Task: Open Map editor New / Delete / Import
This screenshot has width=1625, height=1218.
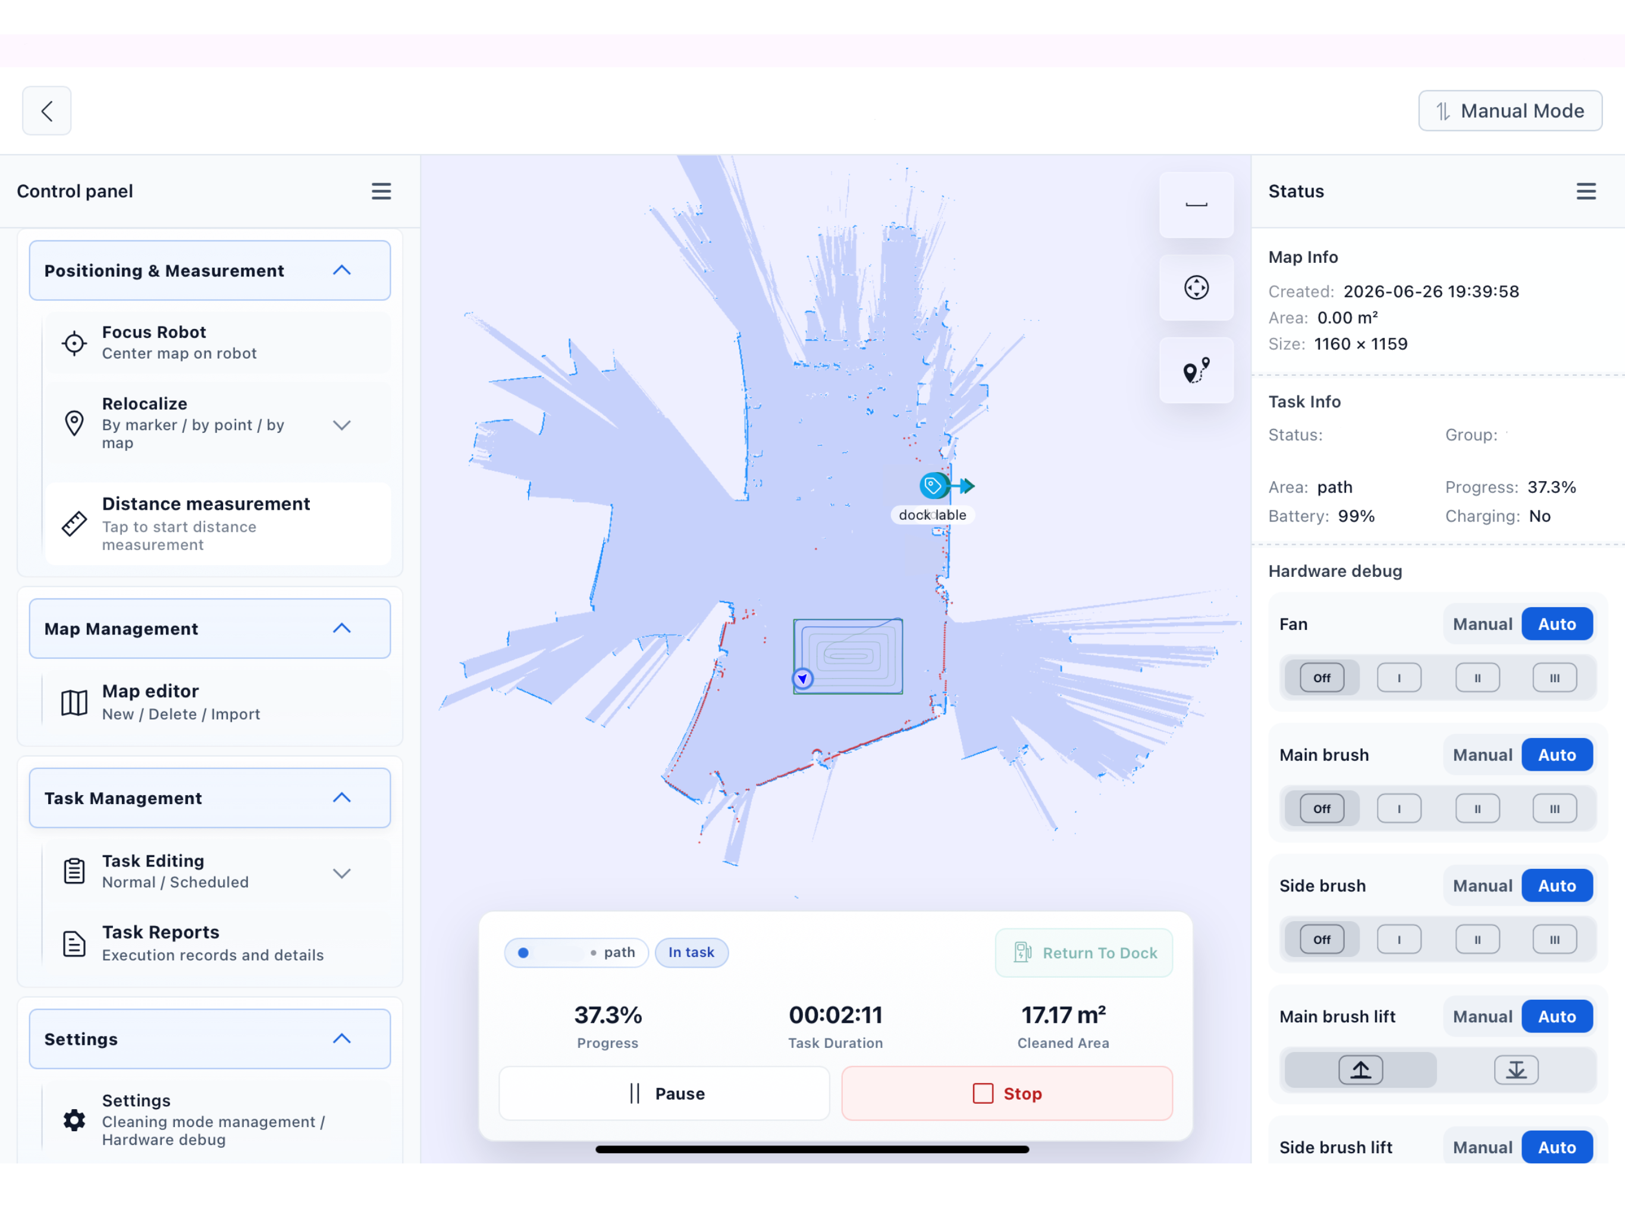Action: [x=218, y=702]
